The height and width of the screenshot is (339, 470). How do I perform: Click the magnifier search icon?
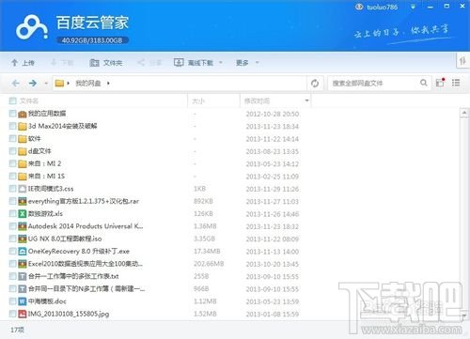point(424,83)
